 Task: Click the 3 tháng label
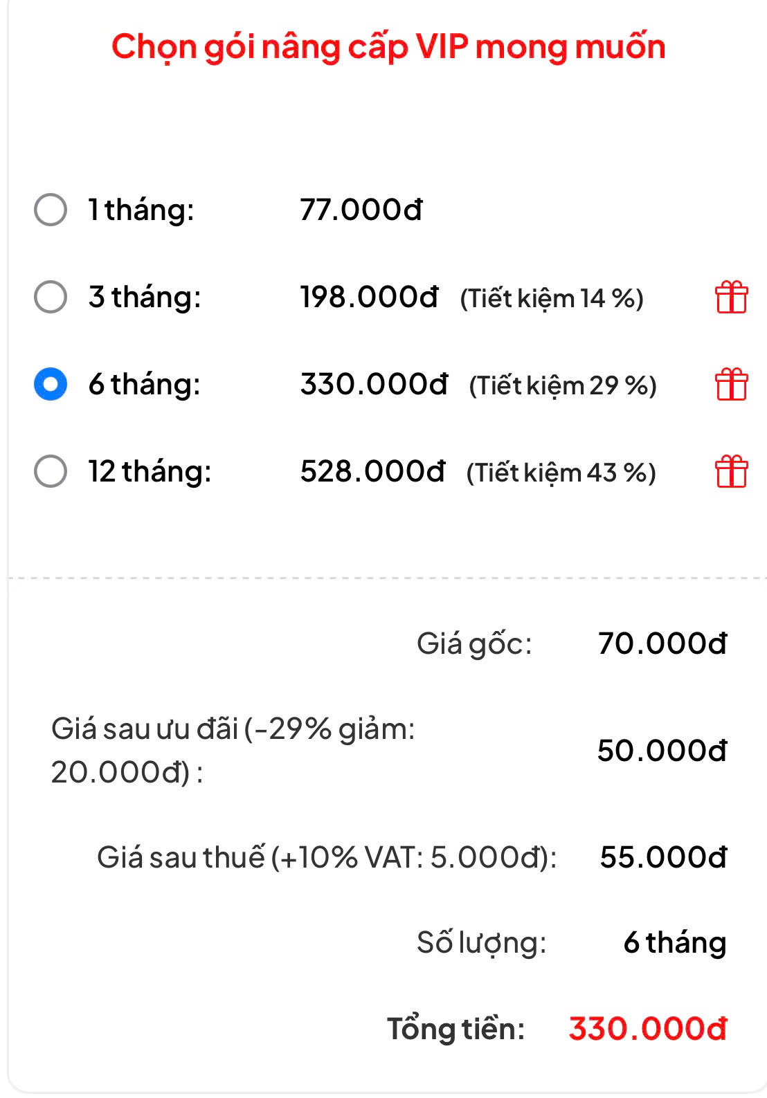[145, 298]
